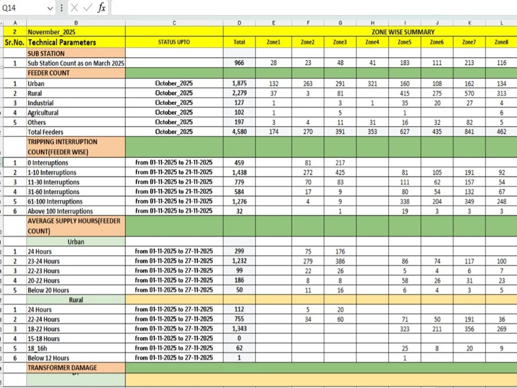
Task: Click the Cancel (X) formula bar icon
Action: click(75, 8)
